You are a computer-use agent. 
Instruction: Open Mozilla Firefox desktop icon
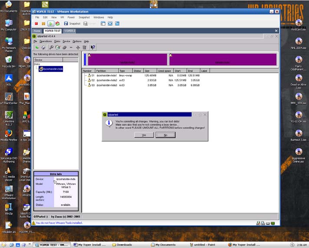click(x=9, y=135)
